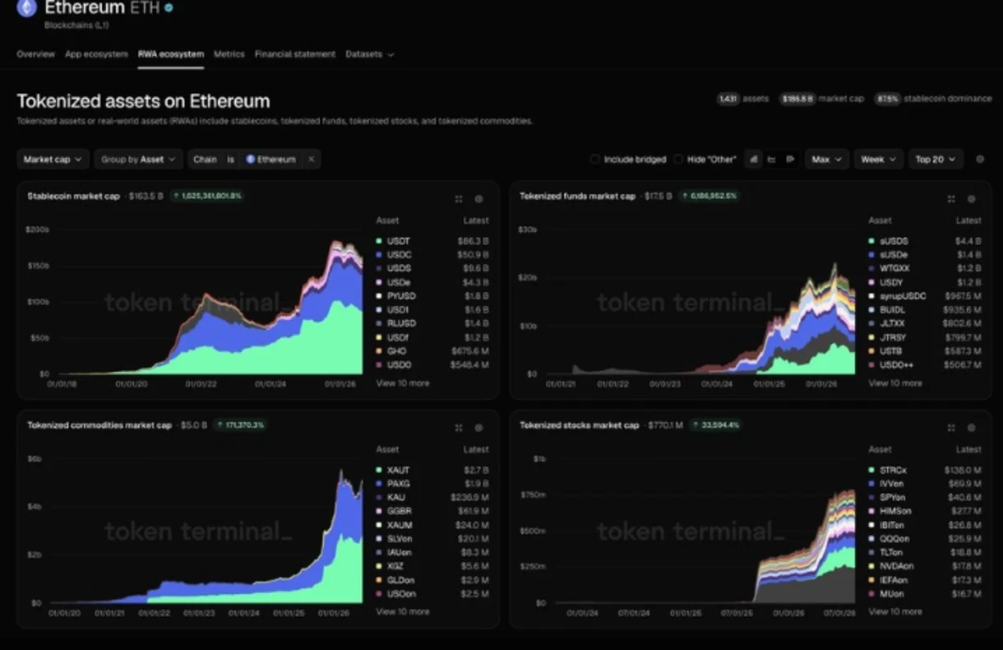Screen dimensions: 1003x650
Task: Select syrupUSDC in the funds legend
Action: coord(903,296)
